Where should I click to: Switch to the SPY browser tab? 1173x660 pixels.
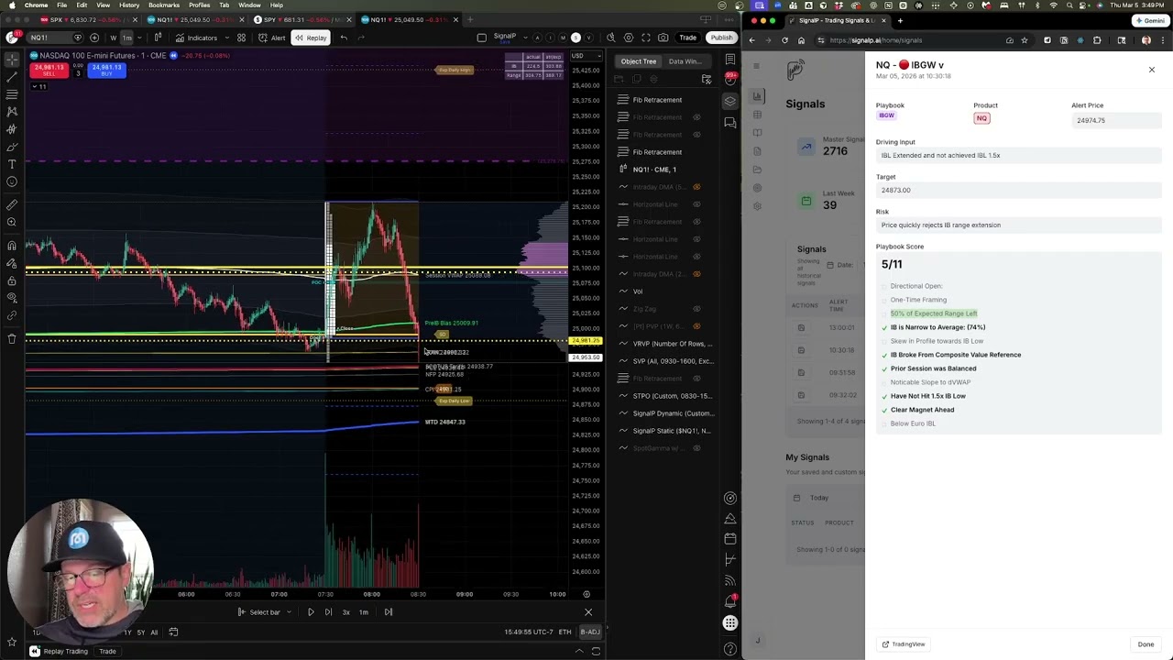301,19
